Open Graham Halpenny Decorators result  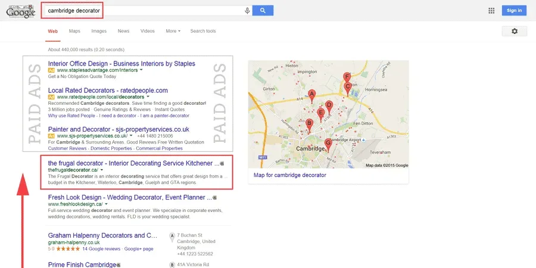[102, 235]
